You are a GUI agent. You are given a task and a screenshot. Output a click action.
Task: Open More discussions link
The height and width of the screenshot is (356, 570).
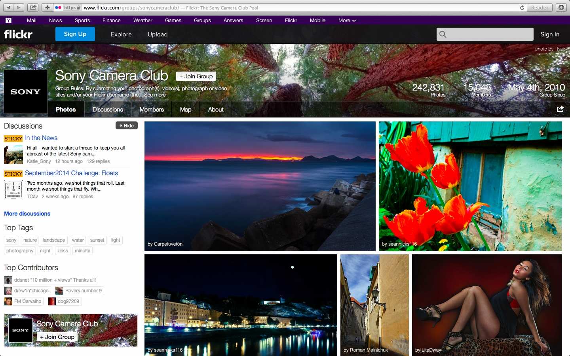(x=27, y=214)
